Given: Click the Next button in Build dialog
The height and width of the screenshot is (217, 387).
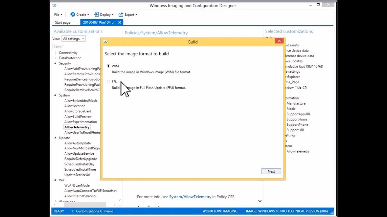Looking at the screenshot, I should (x=271, y=171).
